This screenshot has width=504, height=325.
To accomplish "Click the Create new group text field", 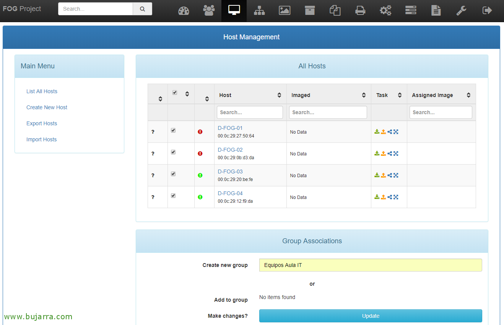I will click(371, 265).
